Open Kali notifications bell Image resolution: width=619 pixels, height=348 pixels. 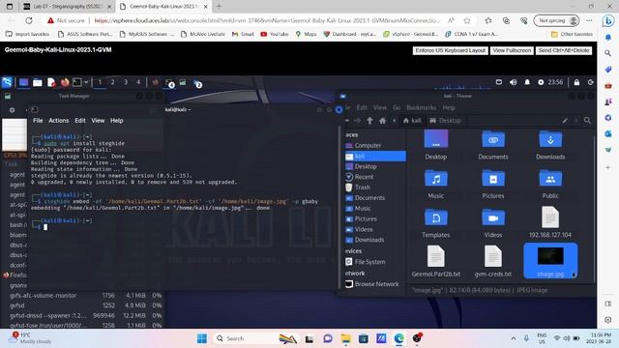(x=527, y=82)
